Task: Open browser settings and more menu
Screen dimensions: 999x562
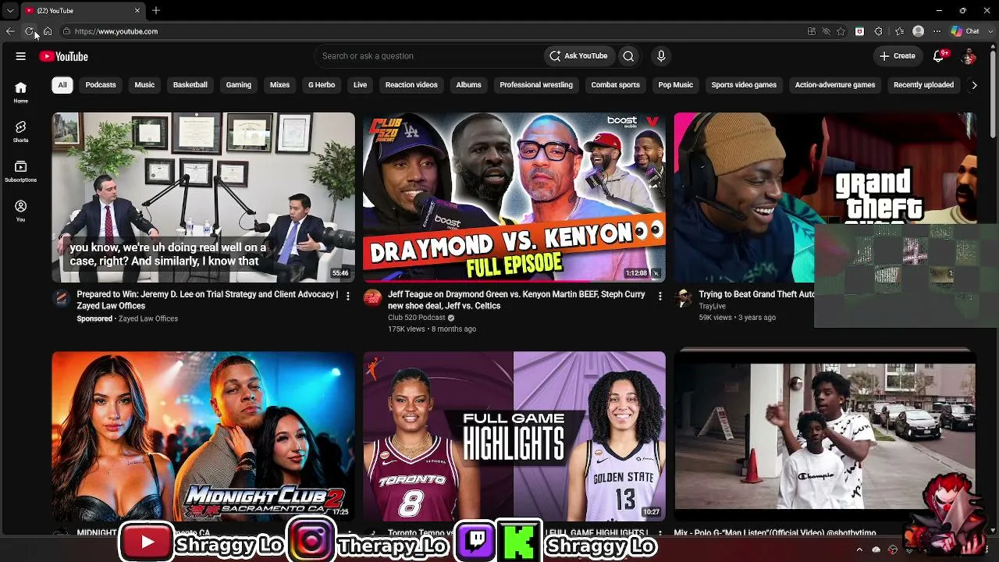Action: coord(937,31)
